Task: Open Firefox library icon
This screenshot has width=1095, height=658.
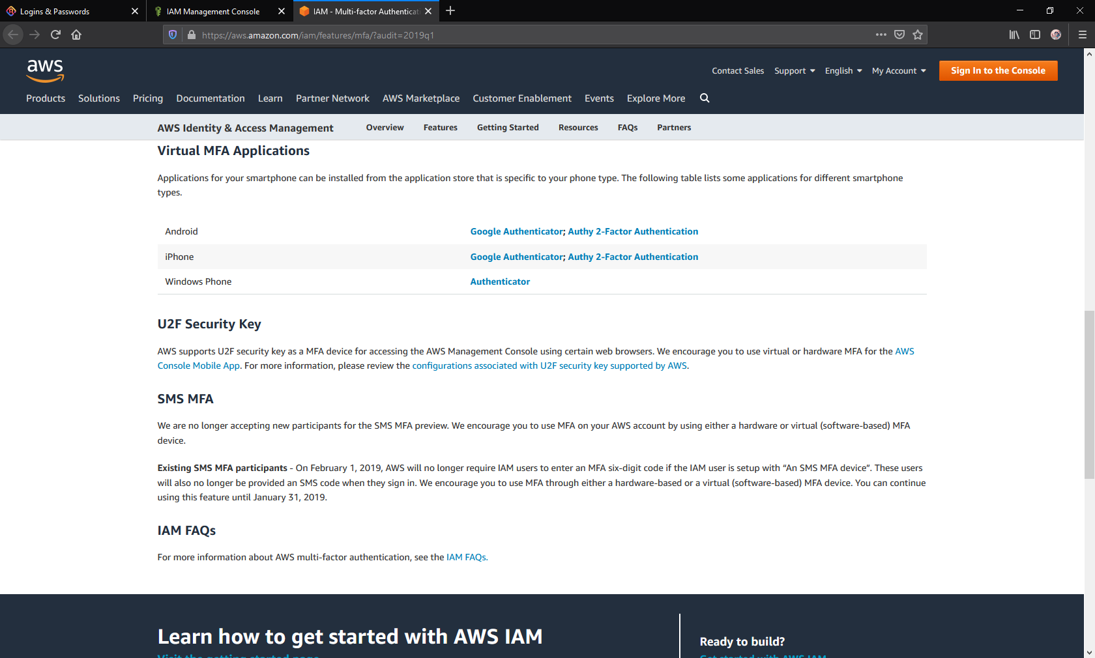Action: click(x=1014, y=35)
